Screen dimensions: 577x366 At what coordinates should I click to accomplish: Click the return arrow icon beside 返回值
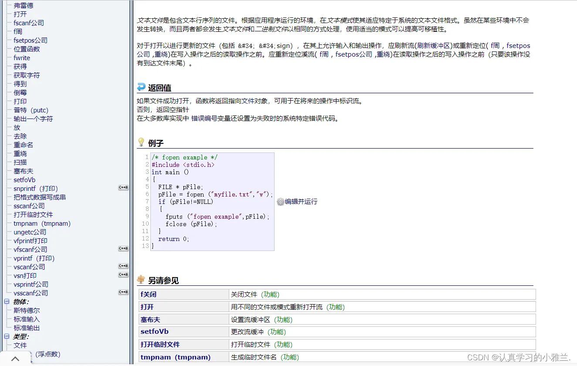[x=141, y=87]
